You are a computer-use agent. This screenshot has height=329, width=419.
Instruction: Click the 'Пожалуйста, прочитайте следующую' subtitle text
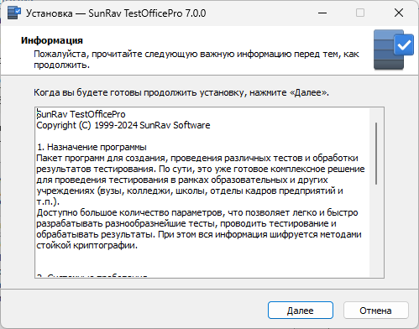196,59
